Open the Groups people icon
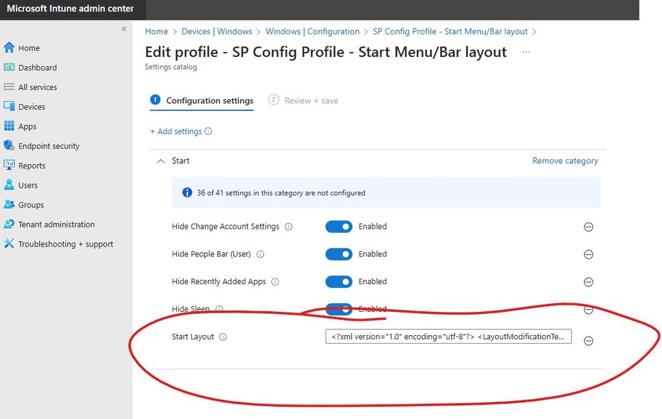662x419 pixels. [9, 204]
